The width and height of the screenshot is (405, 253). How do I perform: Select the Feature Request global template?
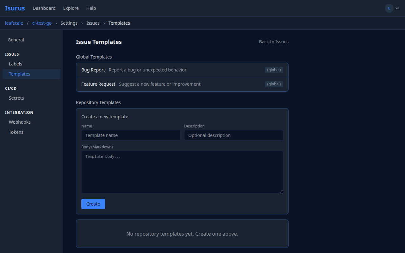pos(182,84)
